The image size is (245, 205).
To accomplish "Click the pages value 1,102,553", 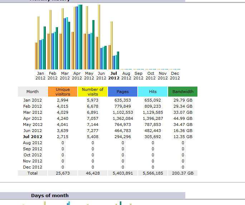I will pos(123,112).
